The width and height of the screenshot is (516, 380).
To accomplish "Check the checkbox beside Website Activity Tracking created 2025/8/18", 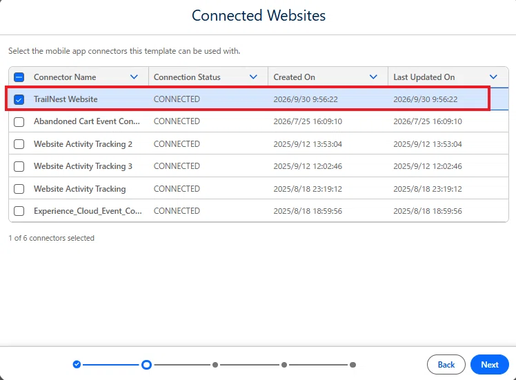I will point(19,189).
